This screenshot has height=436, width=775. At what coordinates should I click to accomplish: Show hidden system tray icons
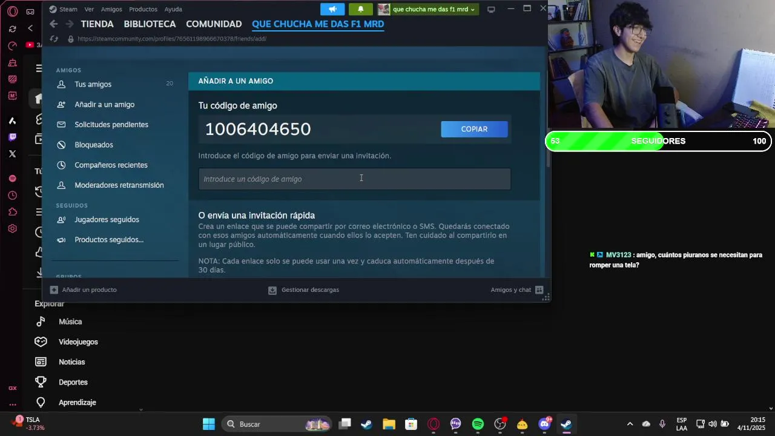coord(630,424)
